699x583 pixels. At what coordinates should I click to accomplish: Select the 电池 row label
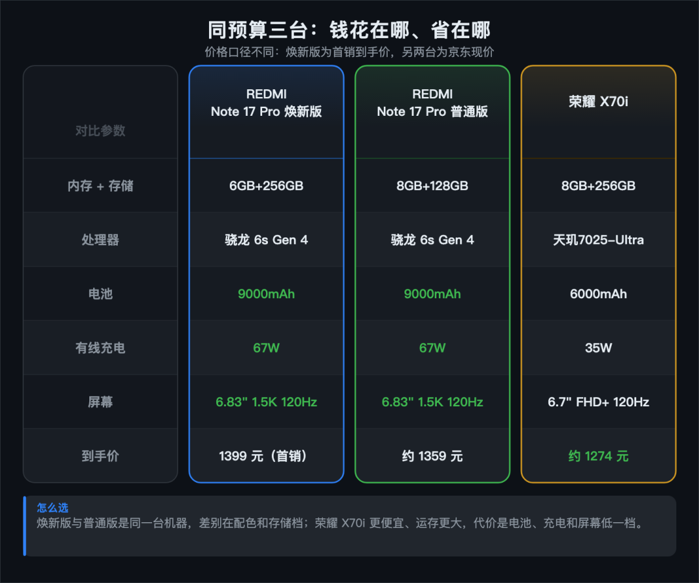100,294
